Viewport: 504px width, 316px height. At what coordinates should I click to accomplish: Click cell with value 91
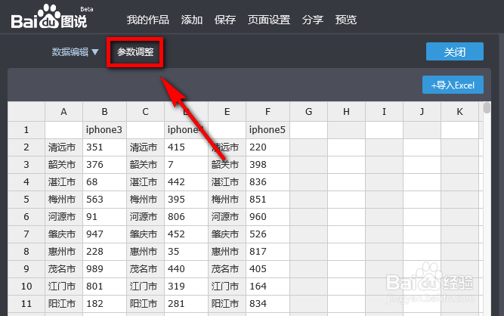pos(104,217)
